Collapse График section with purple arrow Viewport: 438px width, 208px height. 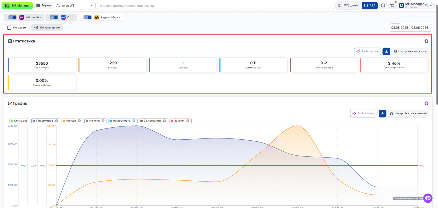(x=426, y=103)
